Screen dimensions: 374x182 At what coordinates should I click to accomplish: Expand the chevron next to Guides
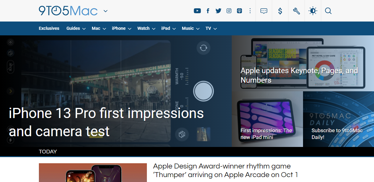coord(84,29)
